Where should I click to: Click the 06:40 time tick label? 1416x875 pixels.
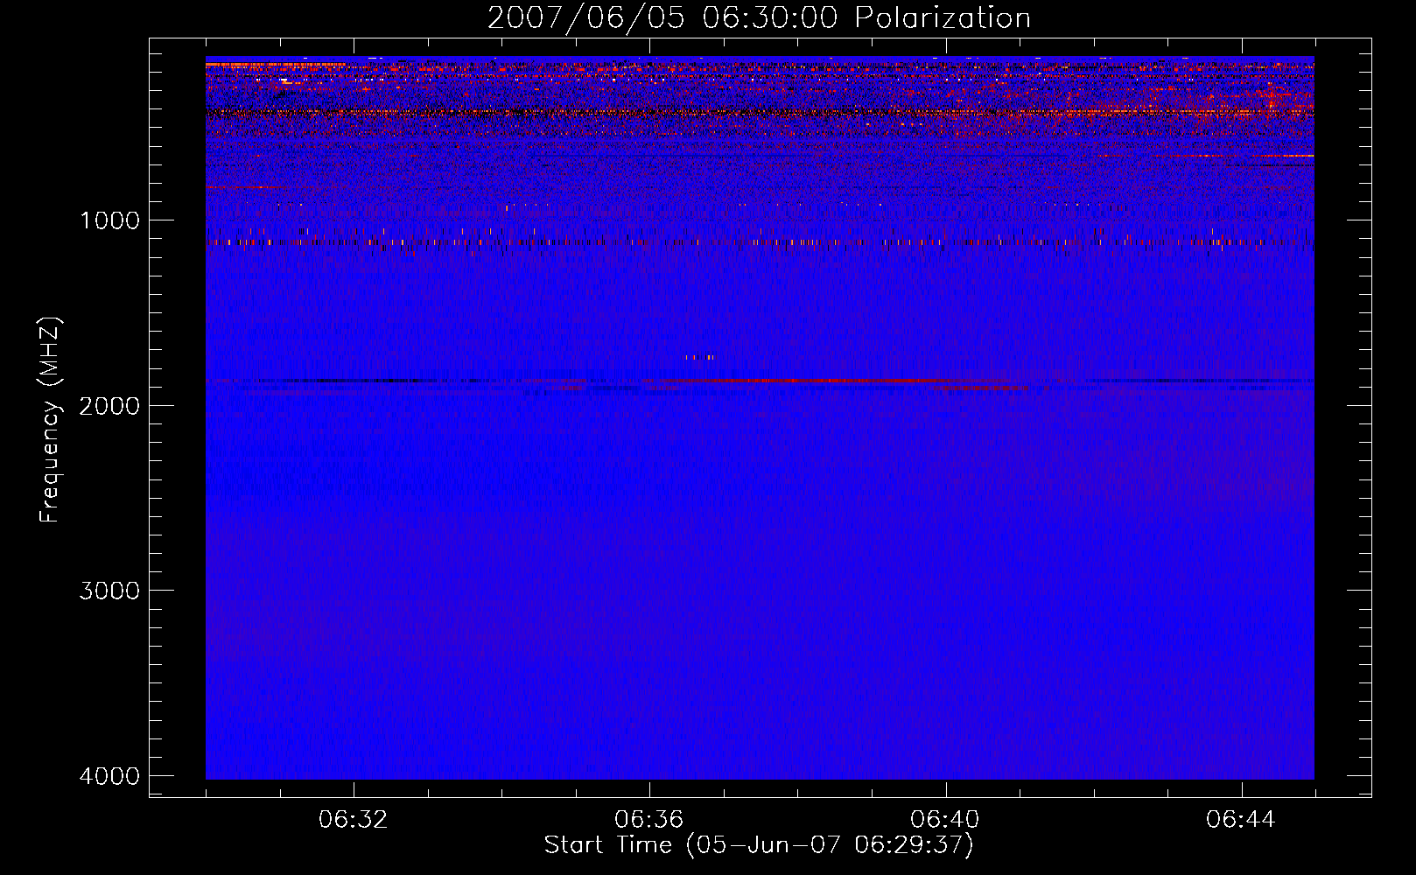coord(945,820)
